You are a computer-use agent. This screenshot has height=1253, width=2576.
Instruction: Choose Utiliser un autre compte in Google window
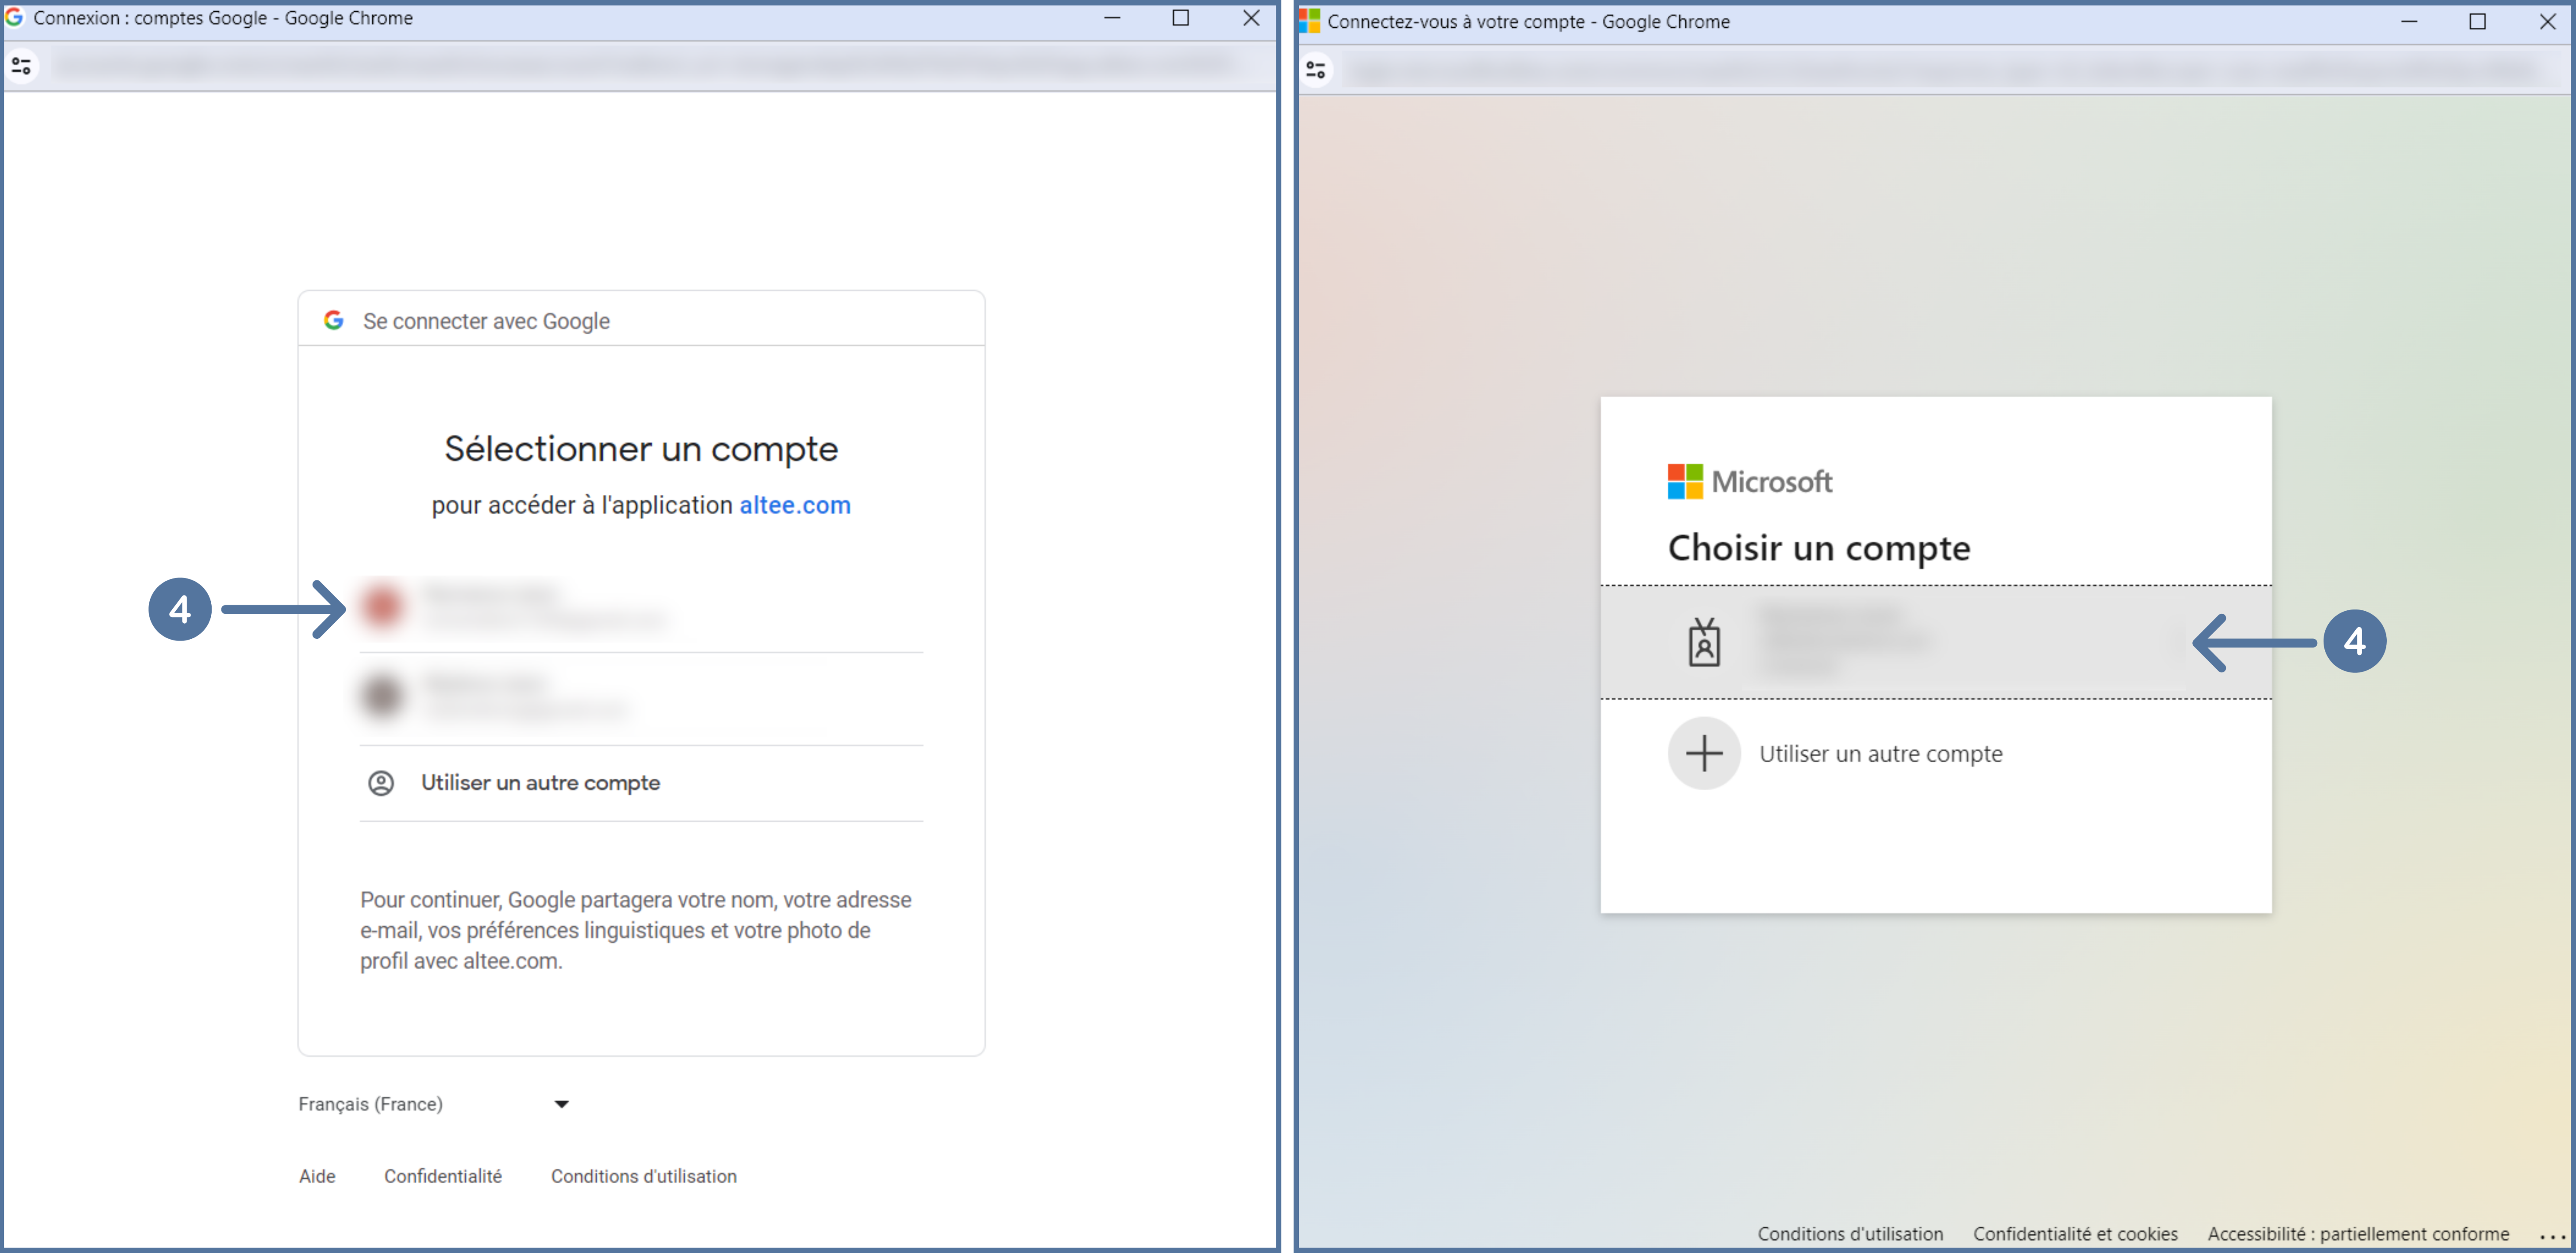pyautogui.click(x=641, y=783)
